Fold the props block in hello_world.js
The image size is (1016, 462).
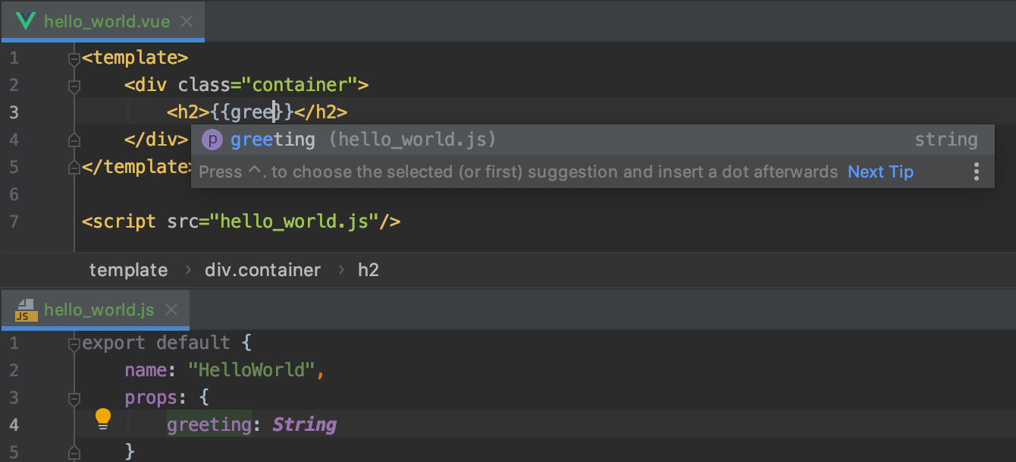tap(74, 398)
